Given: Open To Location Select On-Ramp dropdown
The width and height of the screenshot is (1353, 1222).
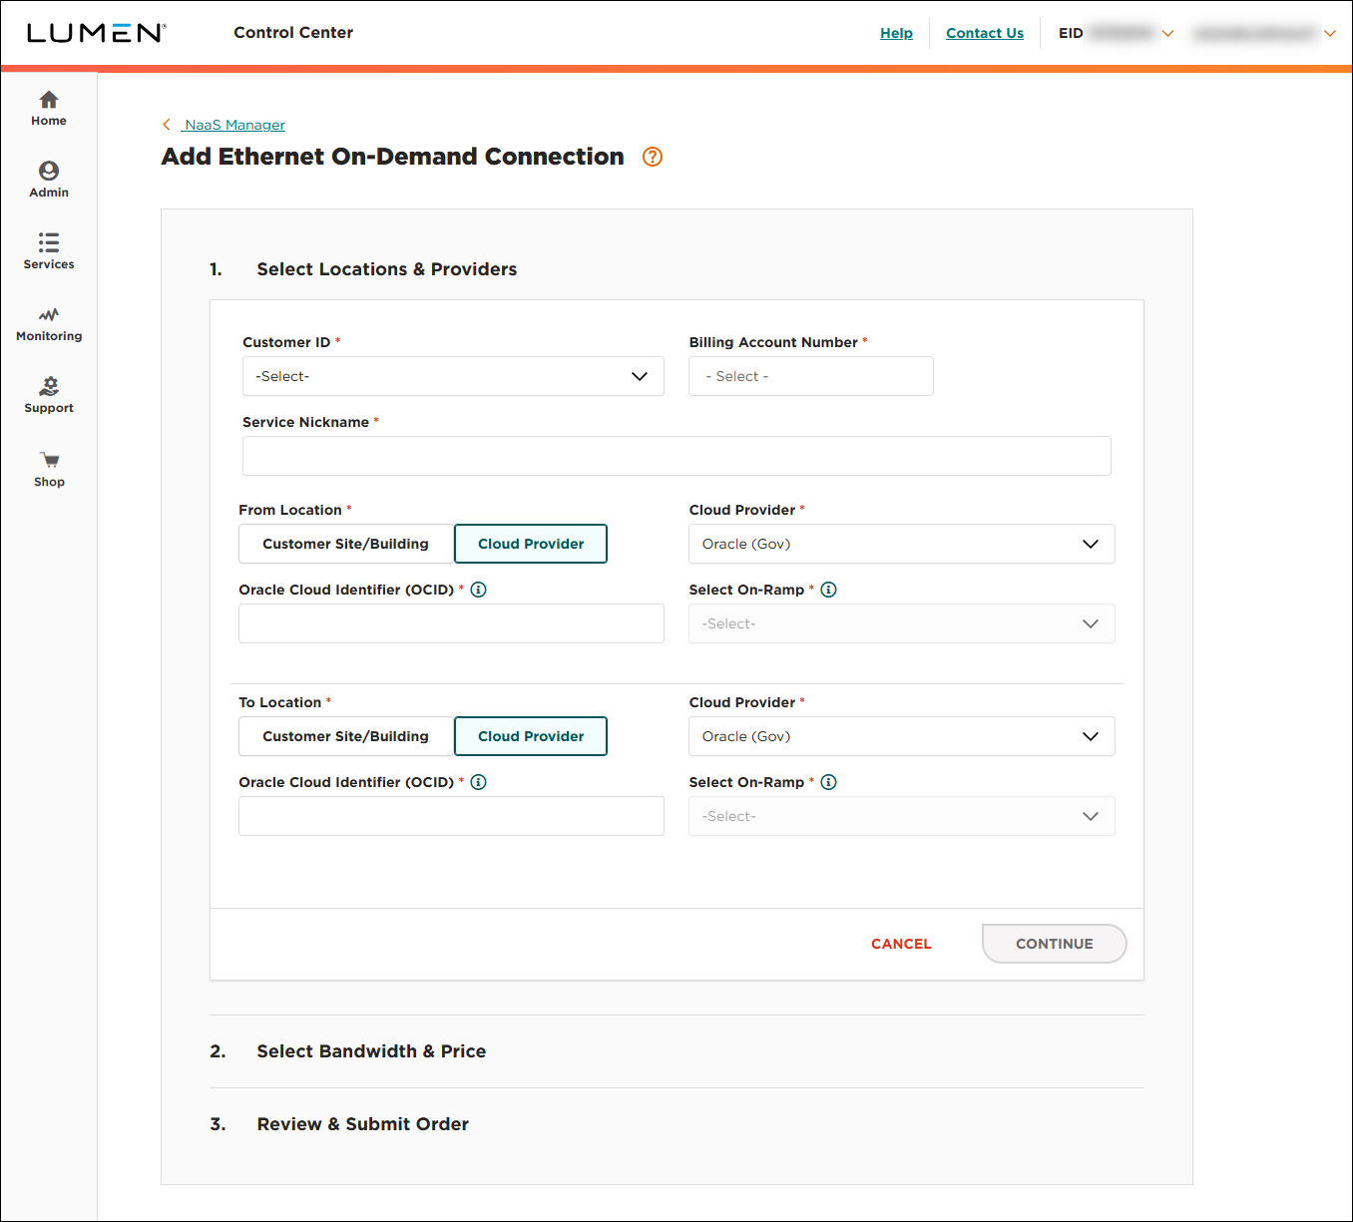Looking at the screenshot, I should [902, 816].
